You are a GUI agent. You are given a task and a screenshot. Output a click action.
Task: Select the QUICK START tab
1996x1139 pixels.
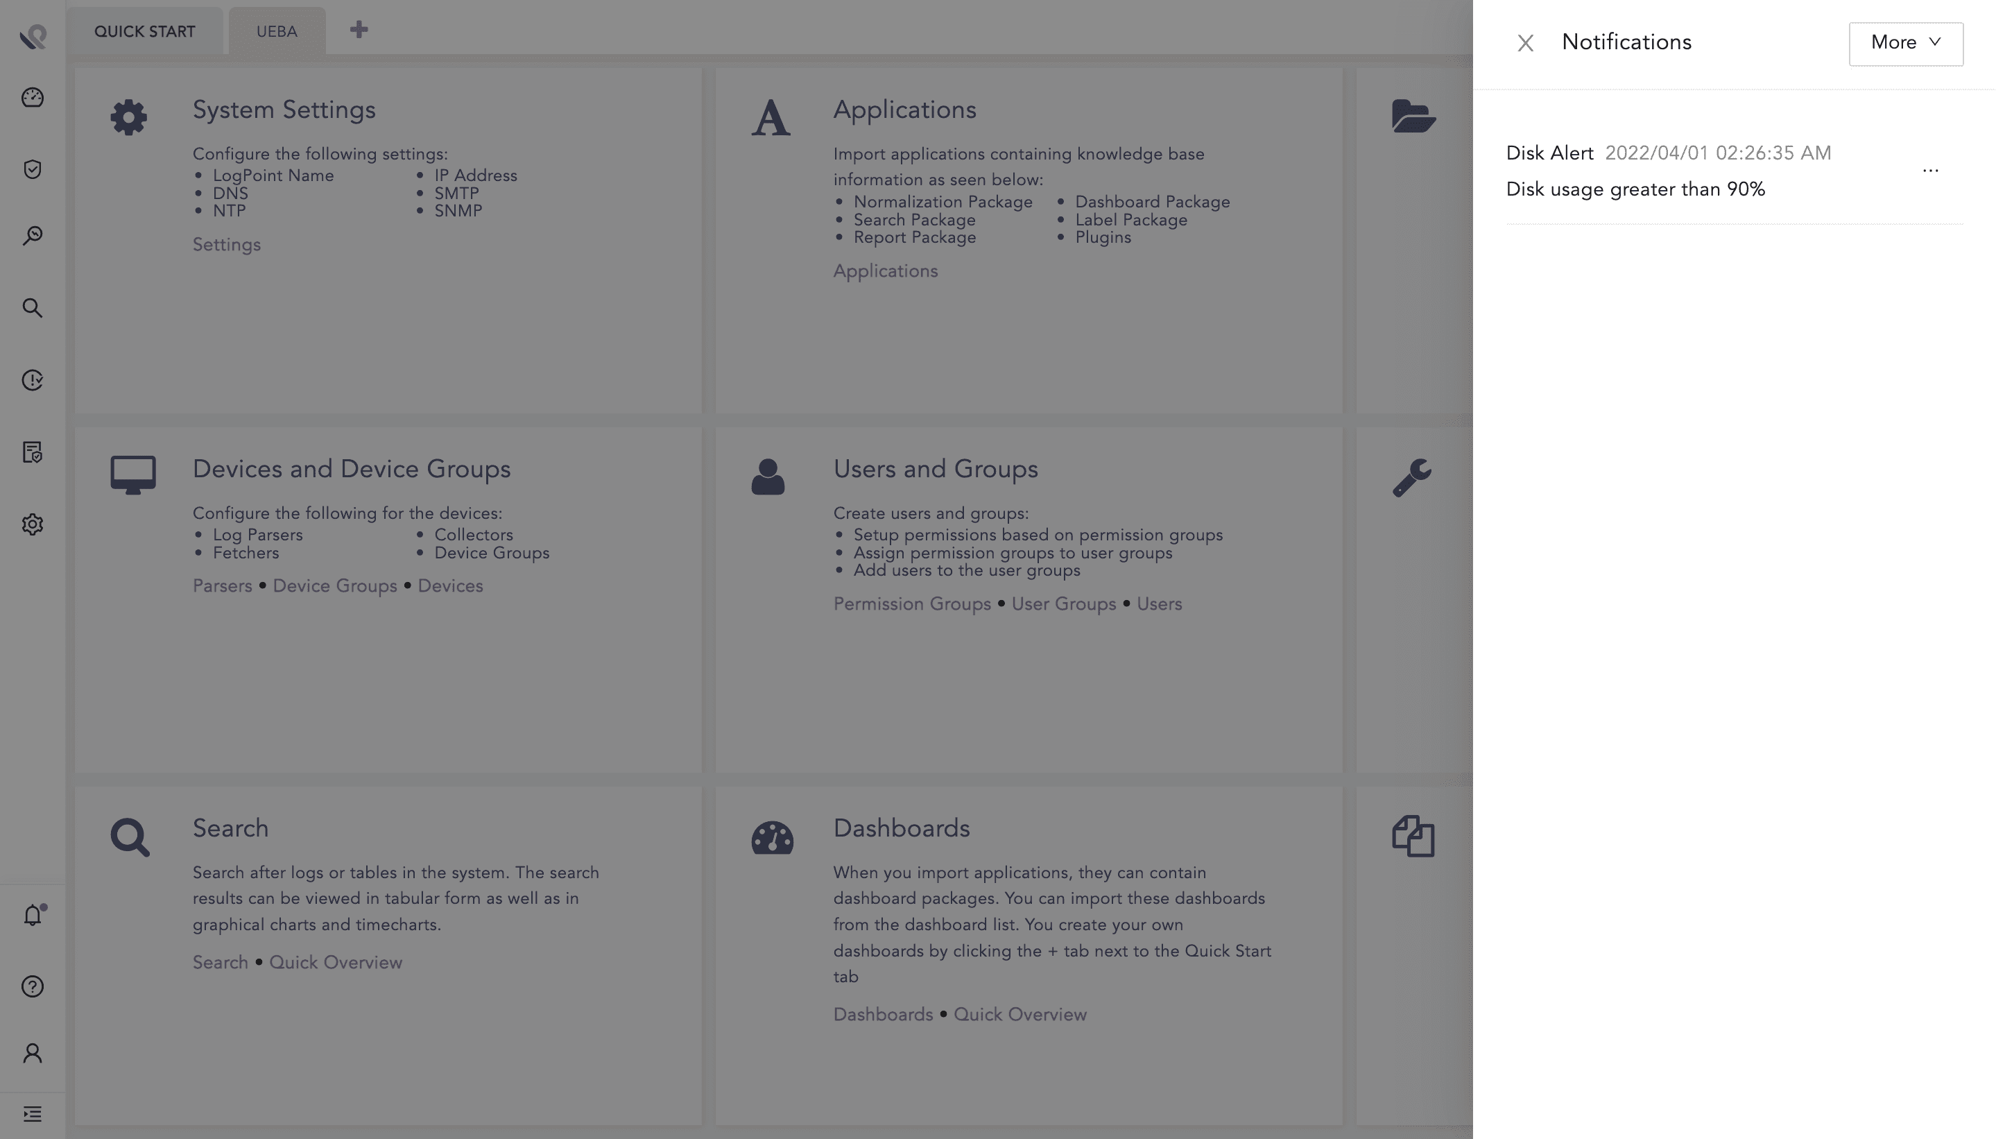(145, 32)
